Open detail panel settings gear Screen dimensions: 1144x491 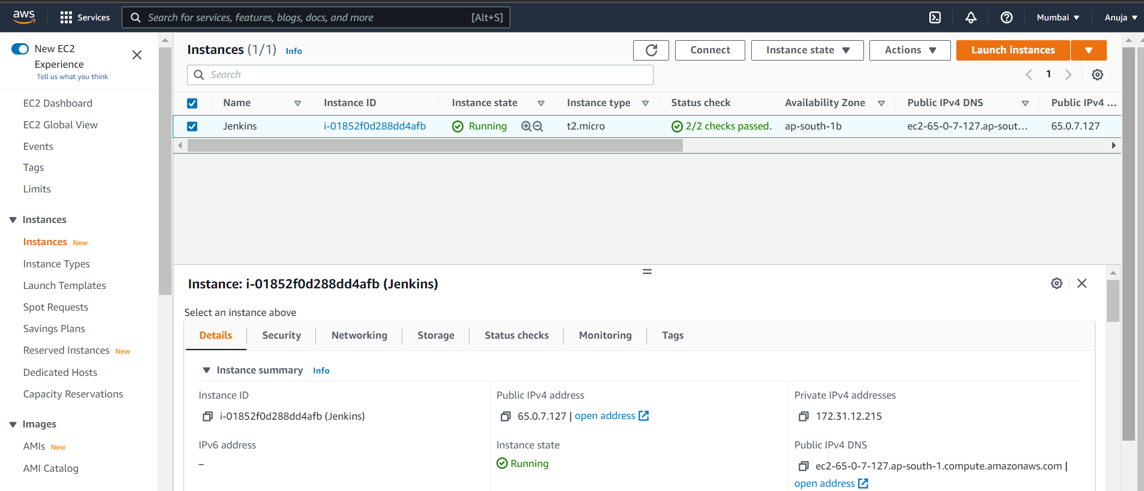click(1056, 283)
